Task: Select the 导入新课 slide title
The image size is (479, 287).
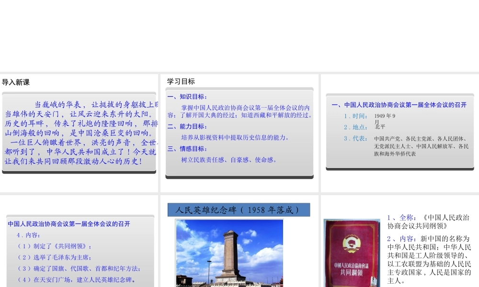Action: tap(16, 82)
